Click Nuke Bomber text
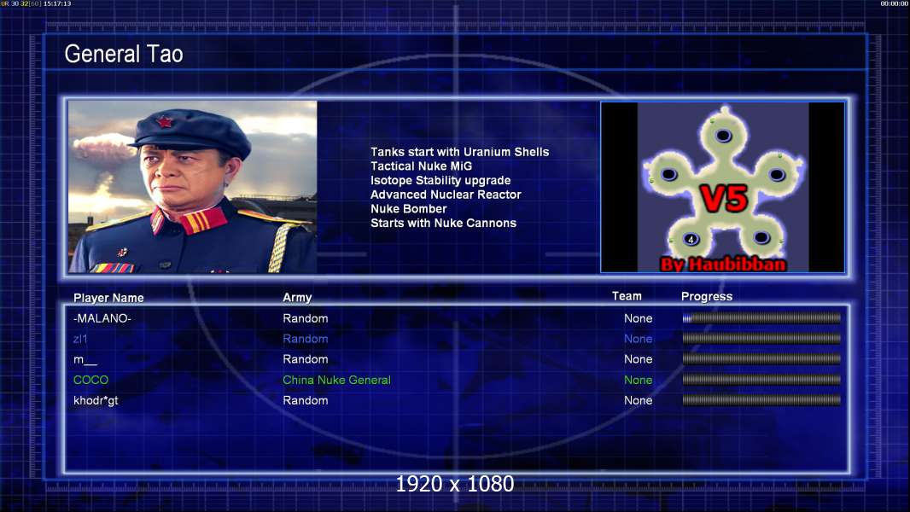 point(409,209)
